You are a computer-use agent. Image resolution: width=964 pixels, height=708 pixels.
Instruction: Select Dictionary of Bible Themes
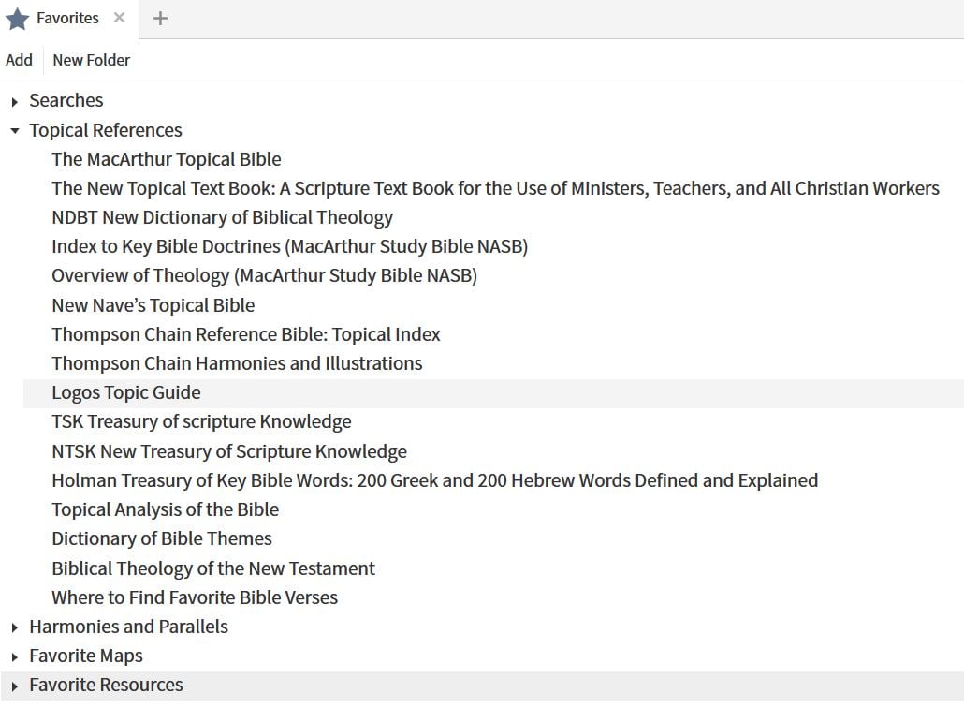click(161, 538)
